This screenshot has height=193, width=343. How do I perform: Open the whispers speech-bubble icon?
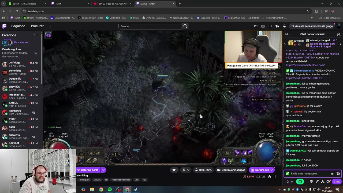(270, 26)
